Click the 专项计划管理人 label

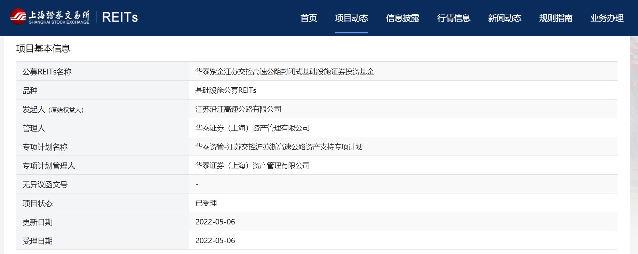coord(49,166)
